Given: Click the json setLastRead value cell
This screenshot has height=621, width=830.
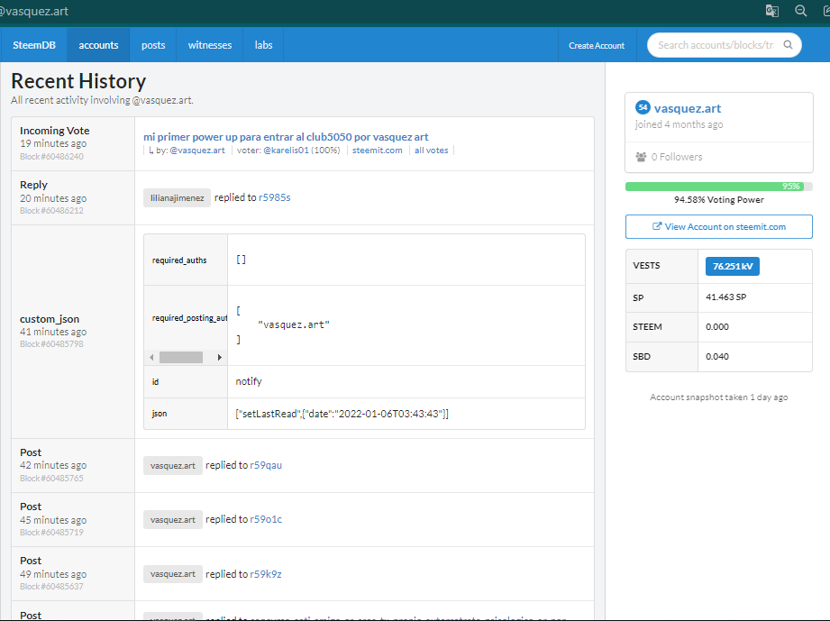Looking at the screenshot, I should [x=406, y=414].
